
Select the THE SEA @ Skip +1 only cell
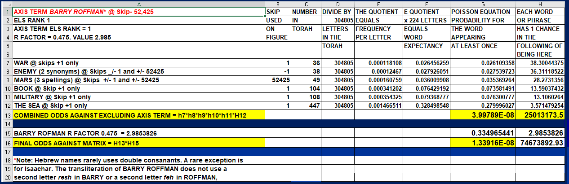pos(138,105)
